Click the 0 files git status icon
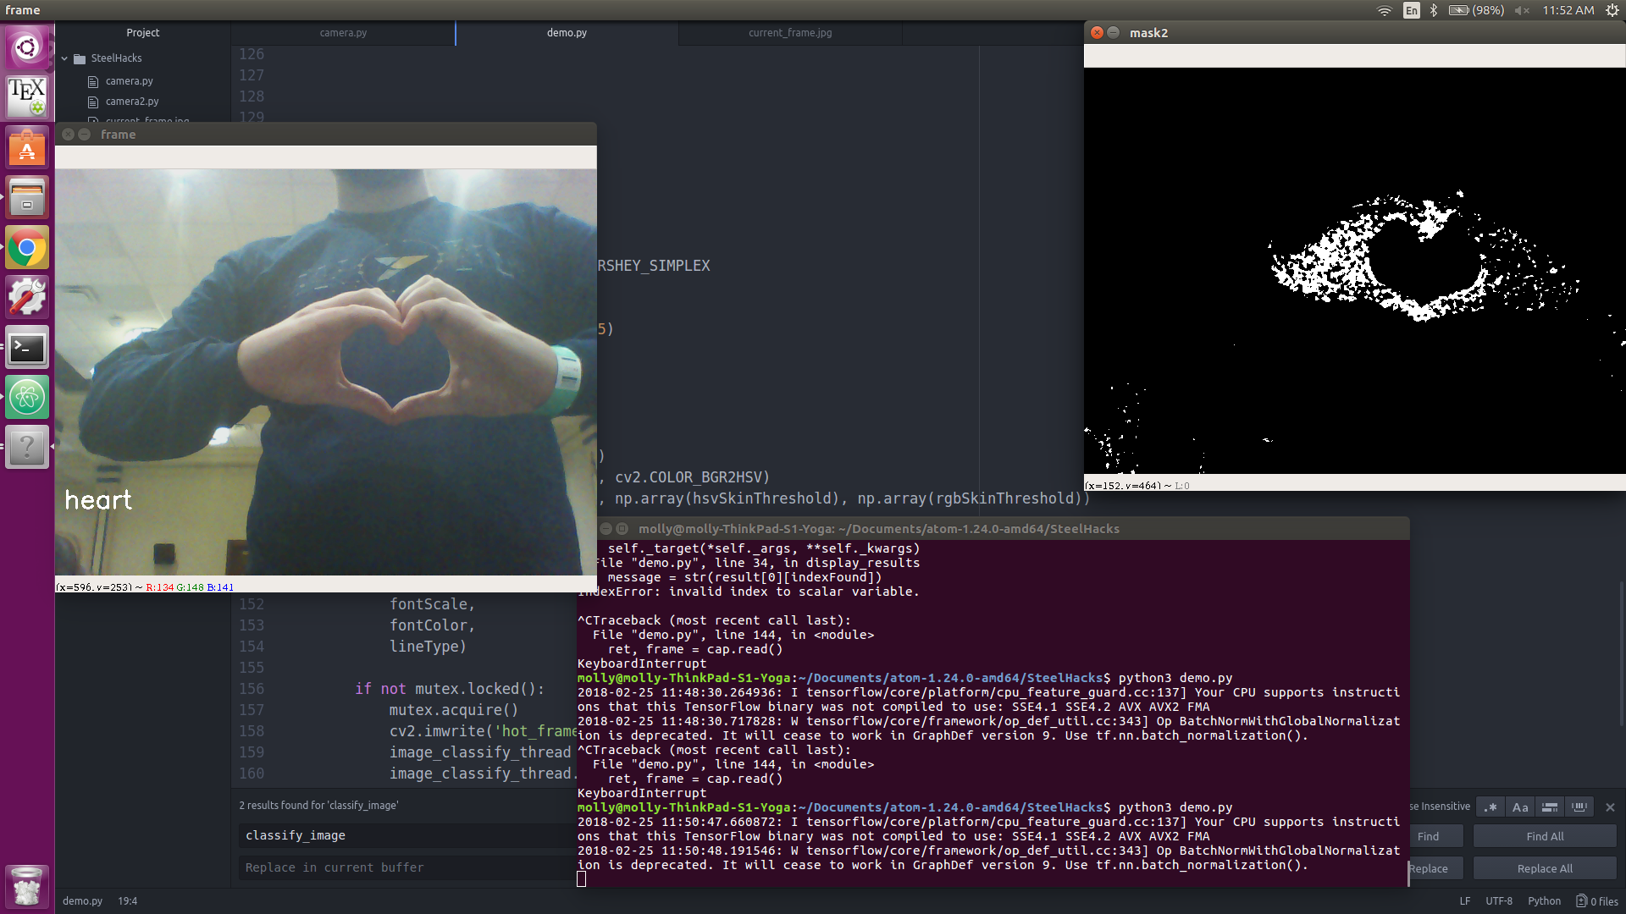1626x914 pixels. [x=1596, y=901]
